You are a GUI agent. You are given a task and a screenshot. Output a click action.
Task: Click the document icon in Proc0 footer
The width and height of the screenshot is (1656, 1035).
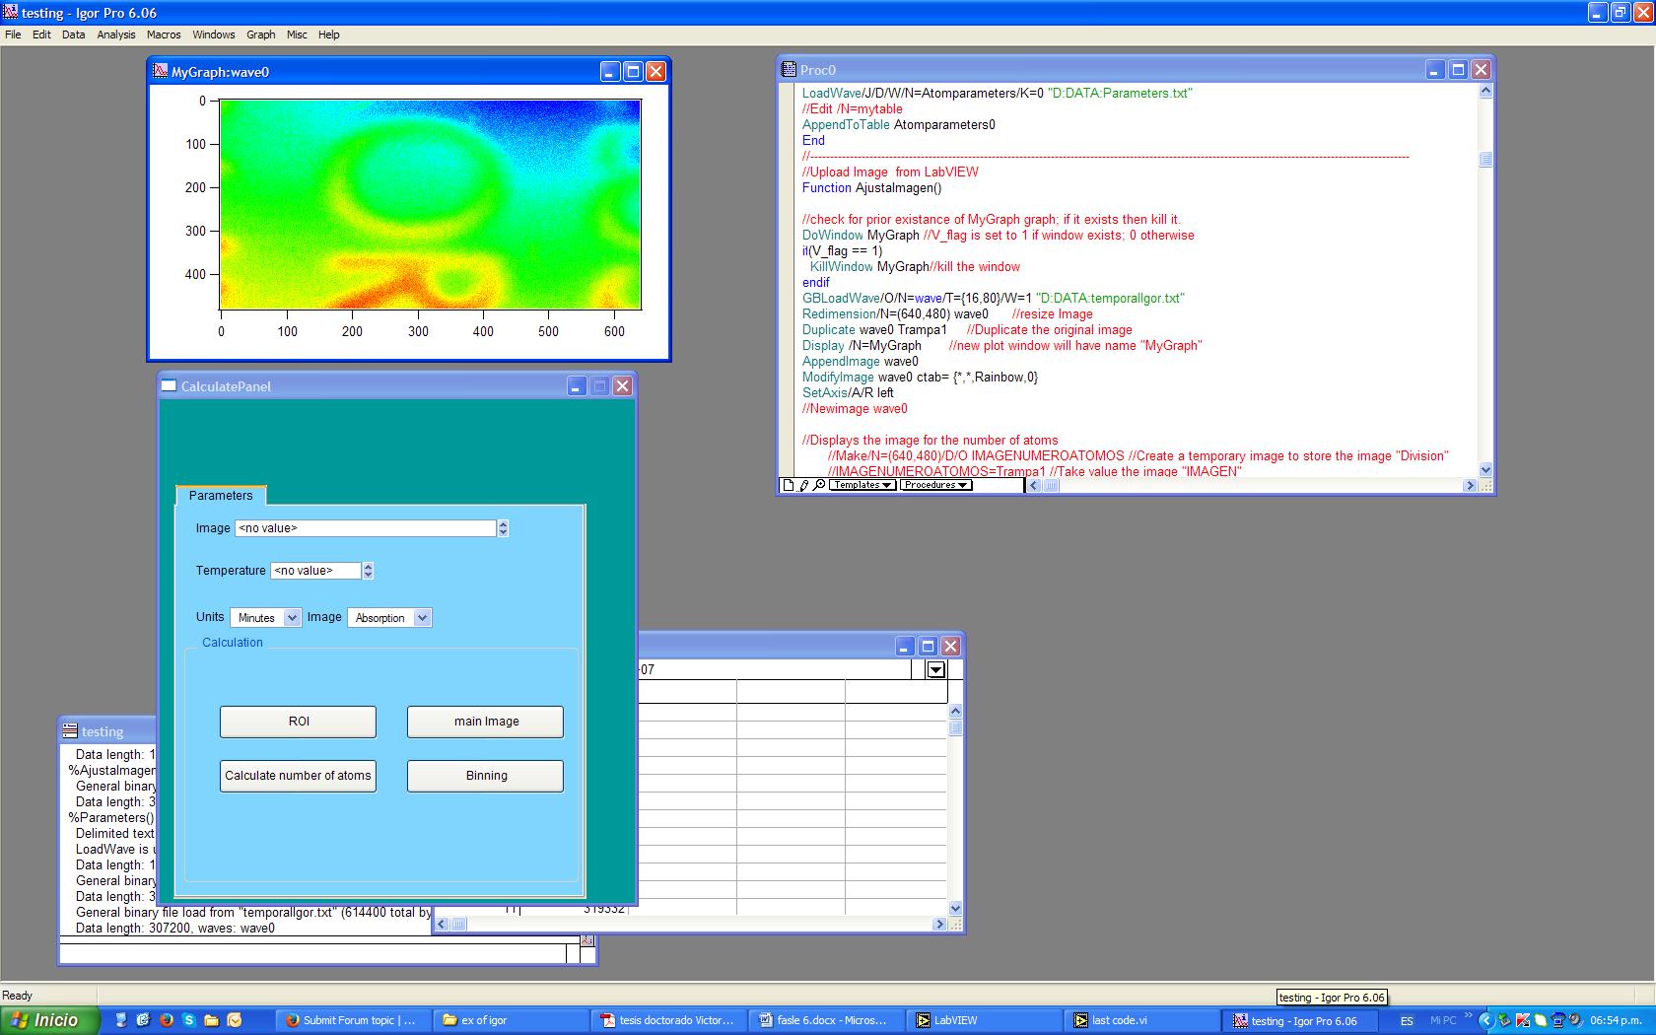pyautogui.click(x=788, y=485)
